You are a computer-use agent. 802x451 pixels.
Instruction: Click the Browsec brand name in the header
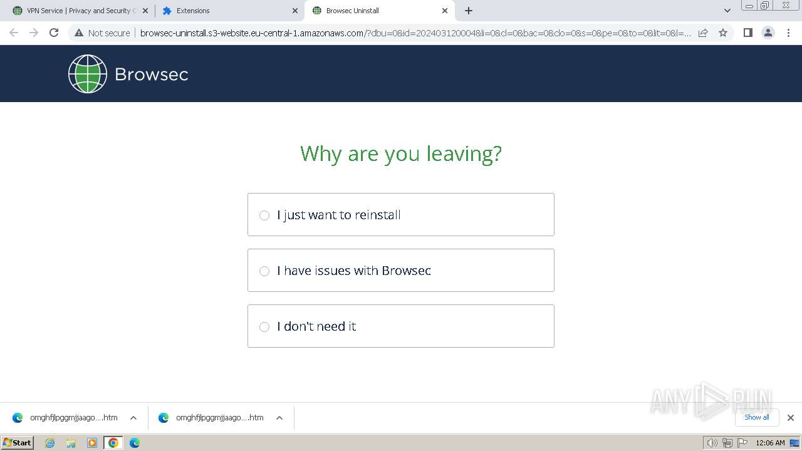152,75
